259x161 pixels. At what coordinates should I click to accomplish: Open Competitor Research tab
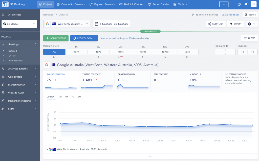(x=71, y=4)
